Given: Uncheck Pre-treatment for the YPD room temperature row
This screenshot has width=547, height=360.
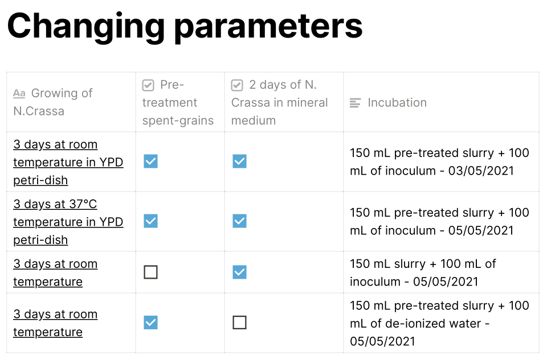Looking at the screenshot, I should (x=150, y=162).
